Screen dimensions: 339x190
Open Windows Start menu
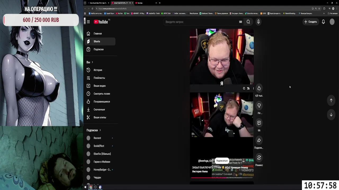coord(85,187)
